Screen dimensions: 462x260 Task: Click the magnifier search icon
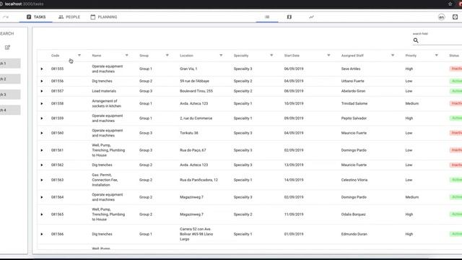[x=416, y=40]
